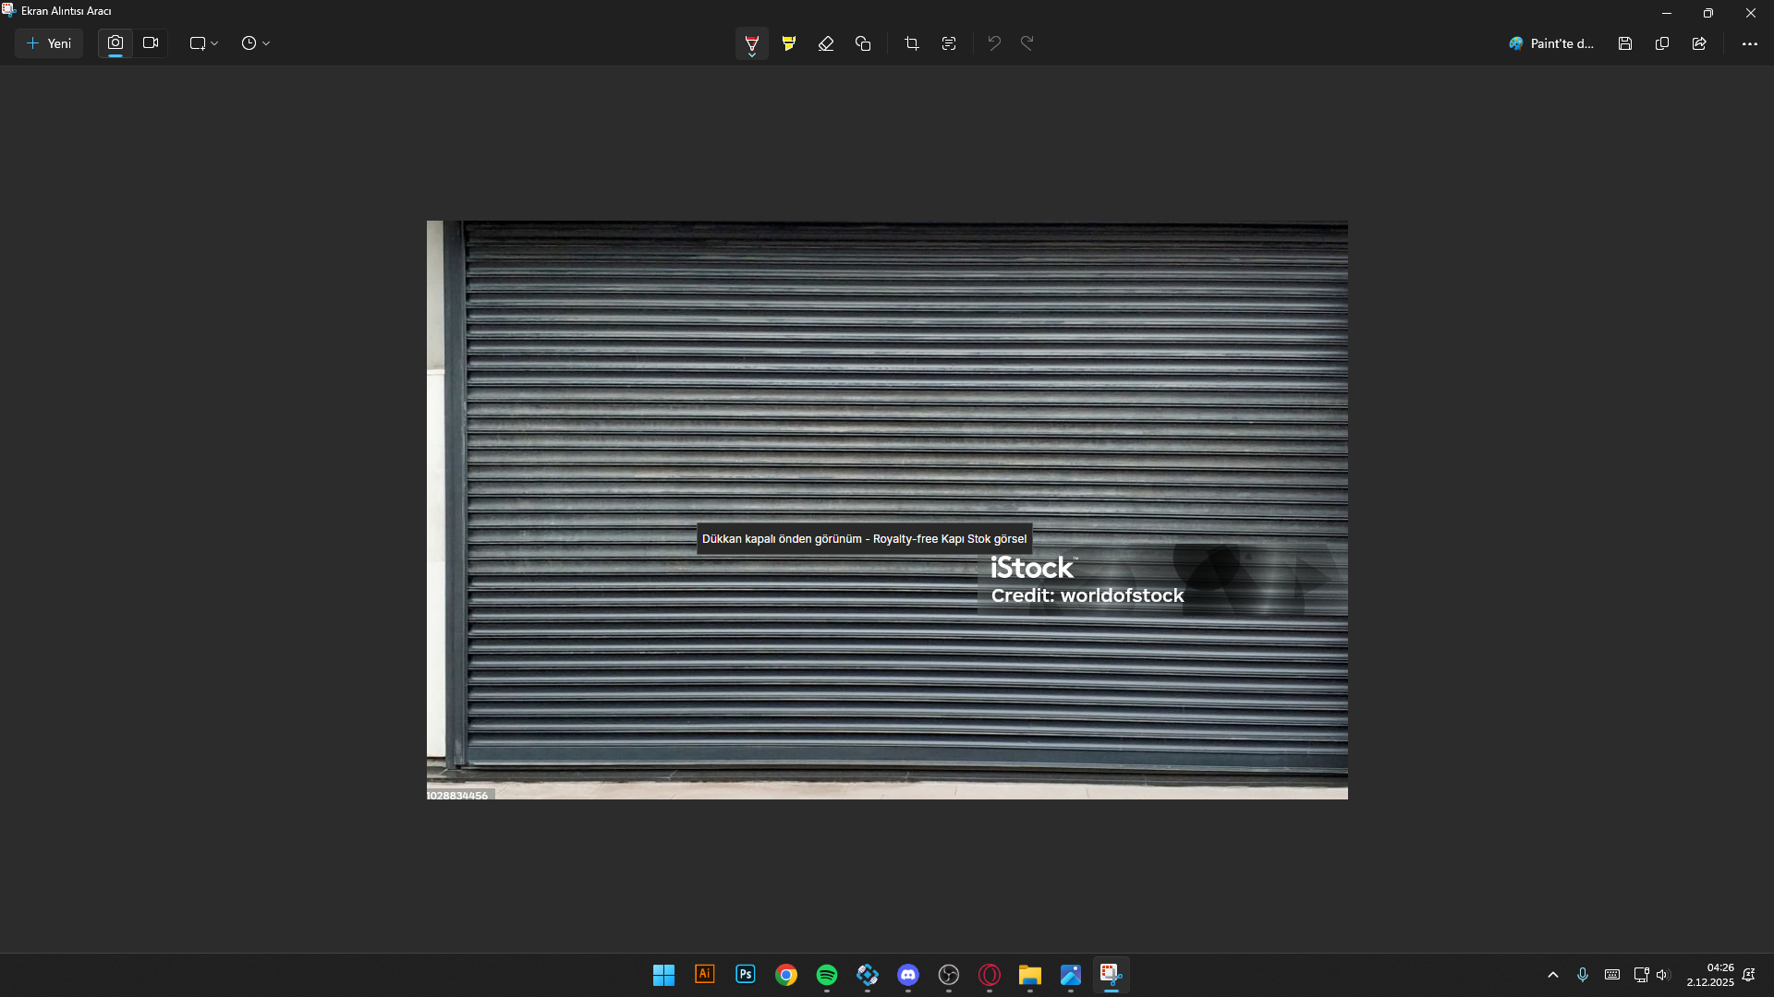Open the three-dots more options menu
The width and height of the screenshot is (1774, 997).
click(x=1749, y=43)
